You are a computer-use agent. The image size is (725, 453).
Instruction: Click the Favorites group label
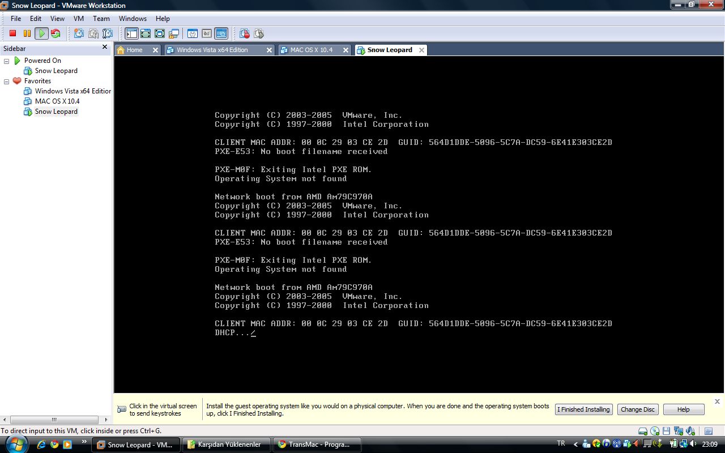pos(37,81)
